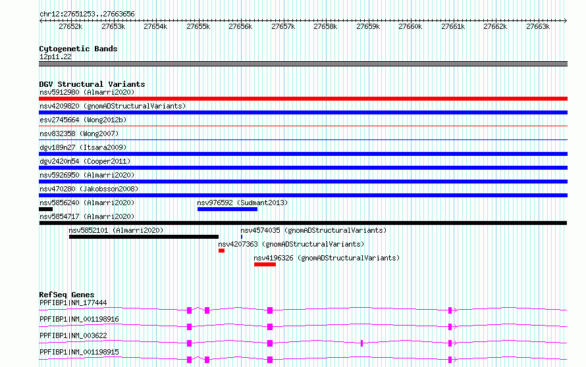Click the PPFIBP1|NM_001198915 transcript label
Image resolution: width=586 pixels, height=367 pixels.
tap(79, 352)
